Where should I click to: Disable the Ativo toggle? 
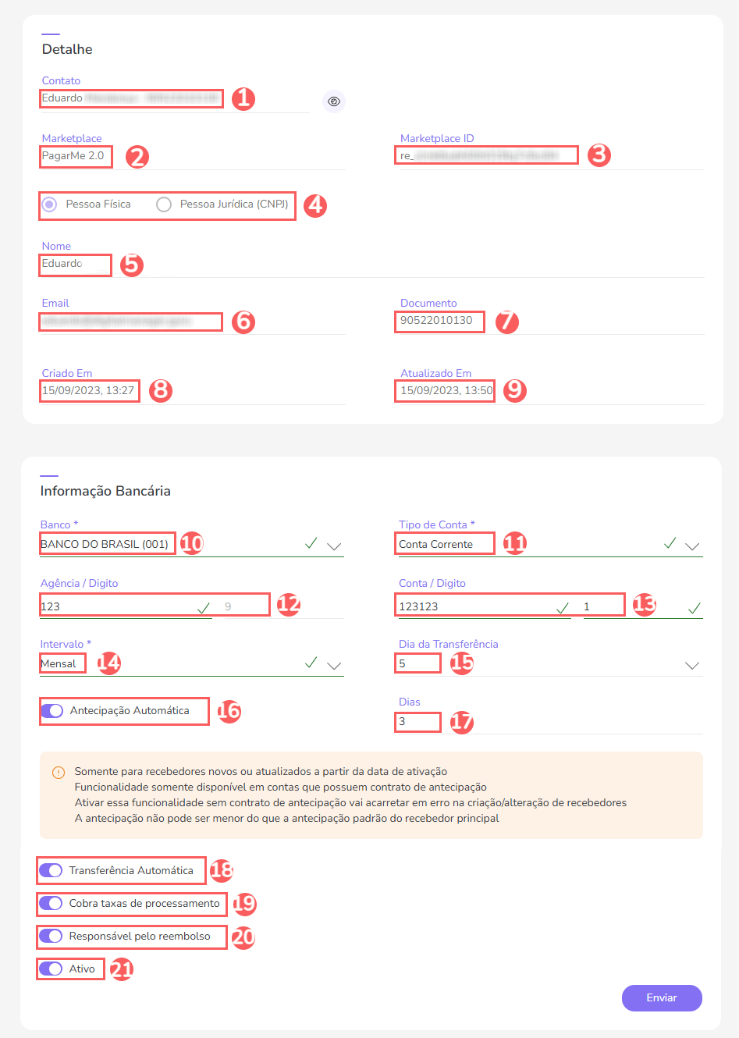[x=51, y=968]
